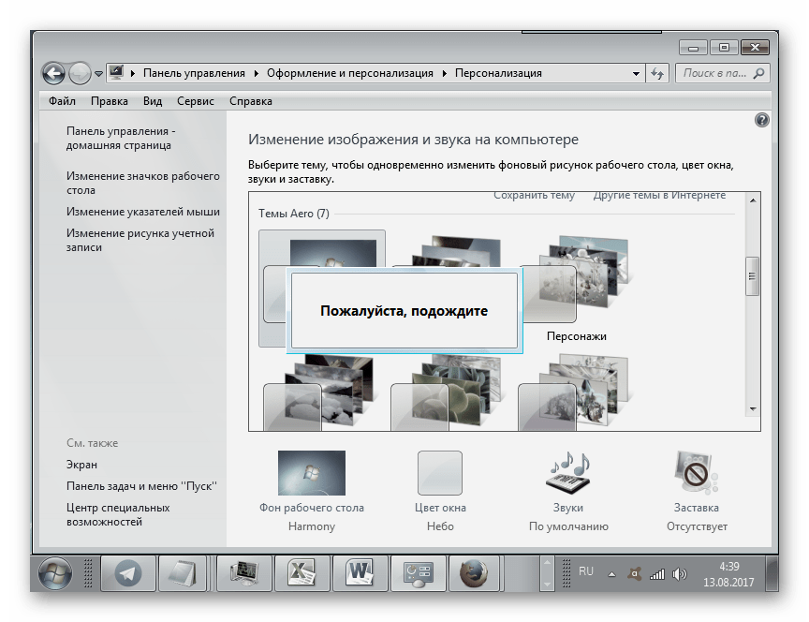Screen dimensions: 809x622
Task: Click the theme list scrollbar thumb
Action: pos(753,276)
